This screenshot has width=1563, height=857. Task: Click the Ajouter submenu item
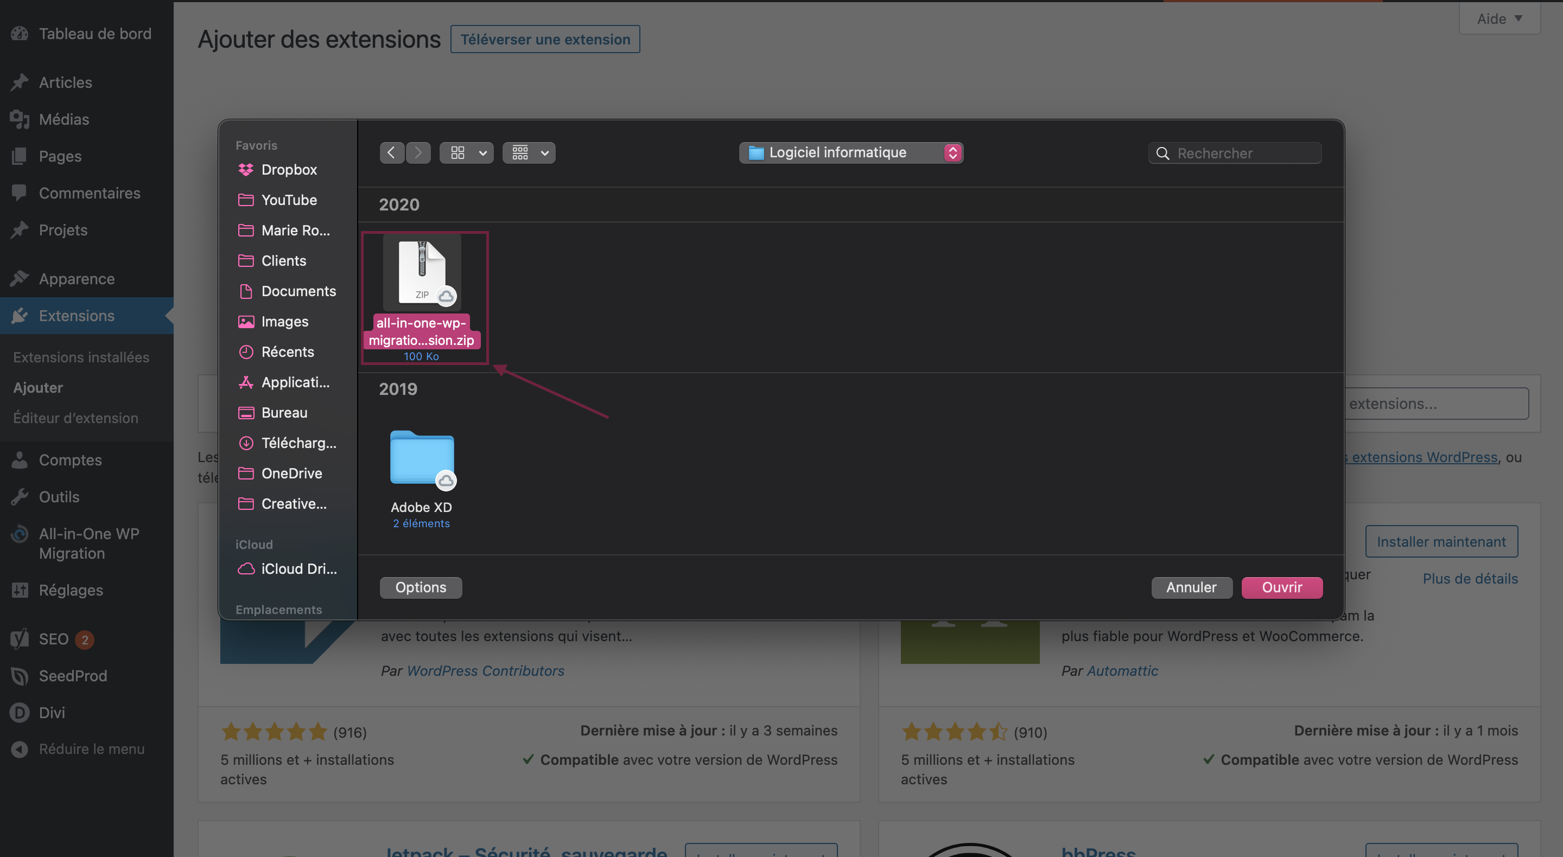38,388
